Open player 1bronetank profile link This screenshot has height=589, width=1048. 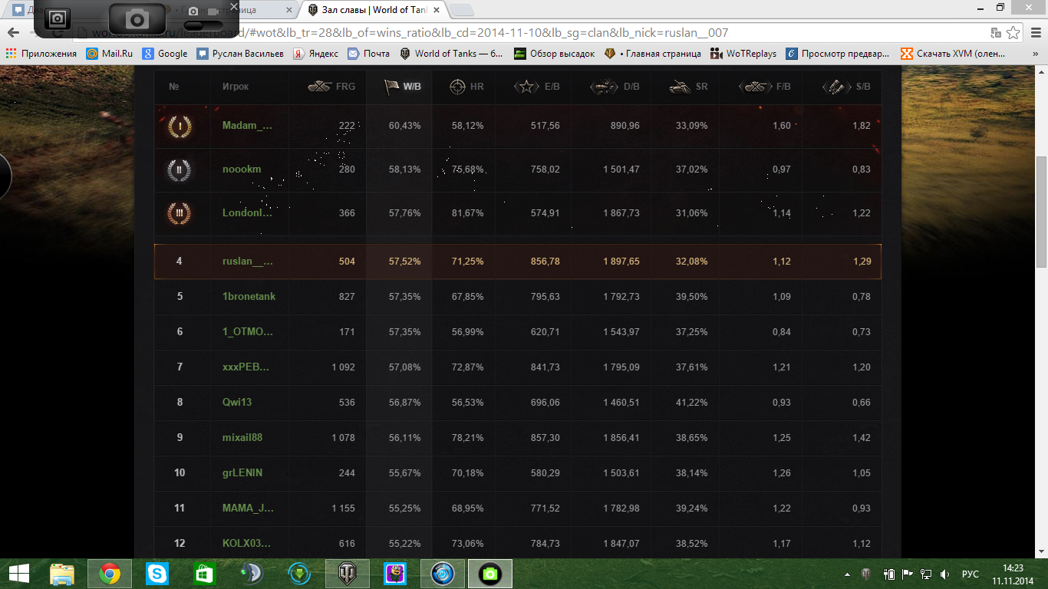pos(249,296)
